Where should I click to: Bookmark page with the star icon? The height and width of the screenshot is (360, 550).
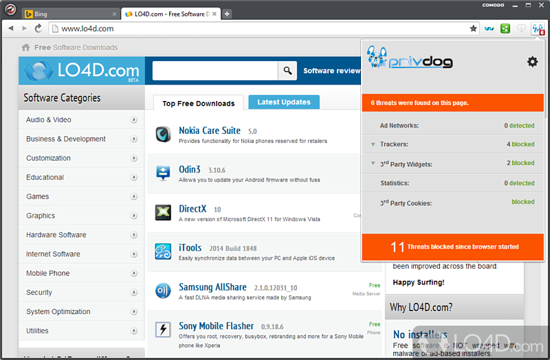tap(473, 29)
